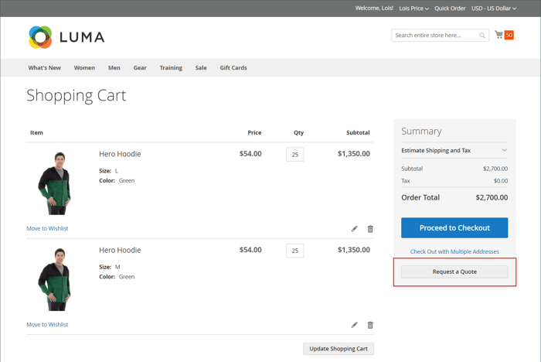Open the Quick Order link

click(450, 9)
